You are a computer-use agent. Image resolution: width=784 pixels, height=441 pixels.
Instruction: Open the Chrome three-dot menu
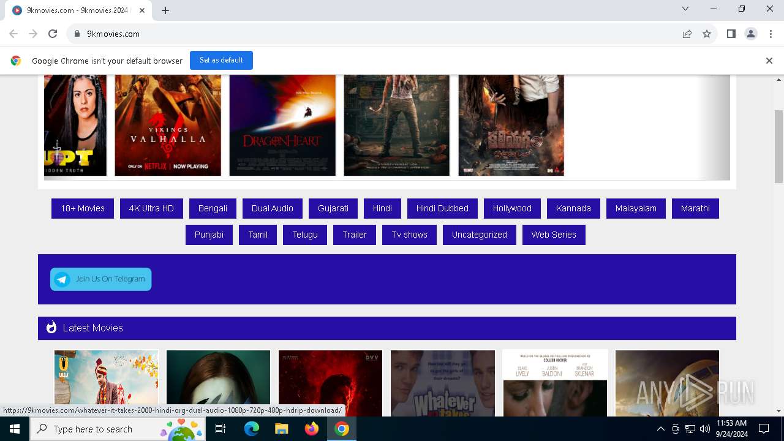[769, 34]
